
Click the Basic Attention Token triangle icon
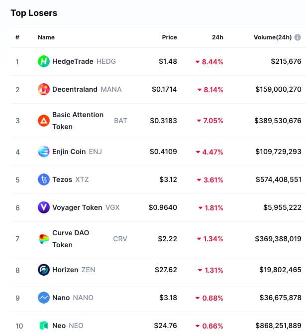(44, 121)
